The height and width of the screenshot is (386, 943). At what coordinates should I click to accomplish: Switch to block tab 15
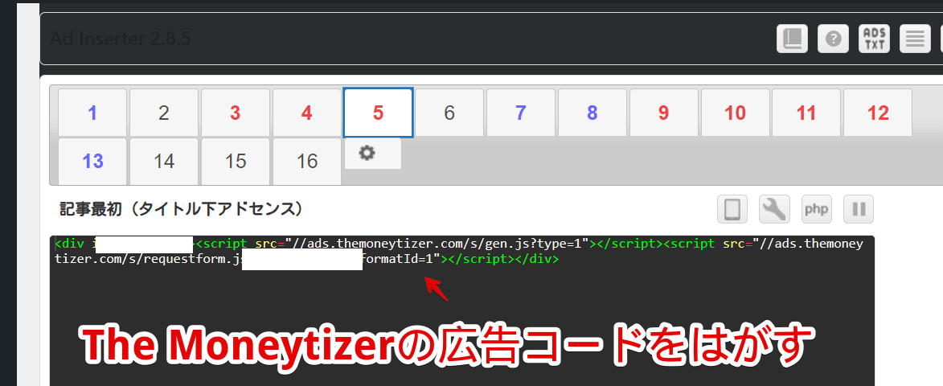point(236,161)
